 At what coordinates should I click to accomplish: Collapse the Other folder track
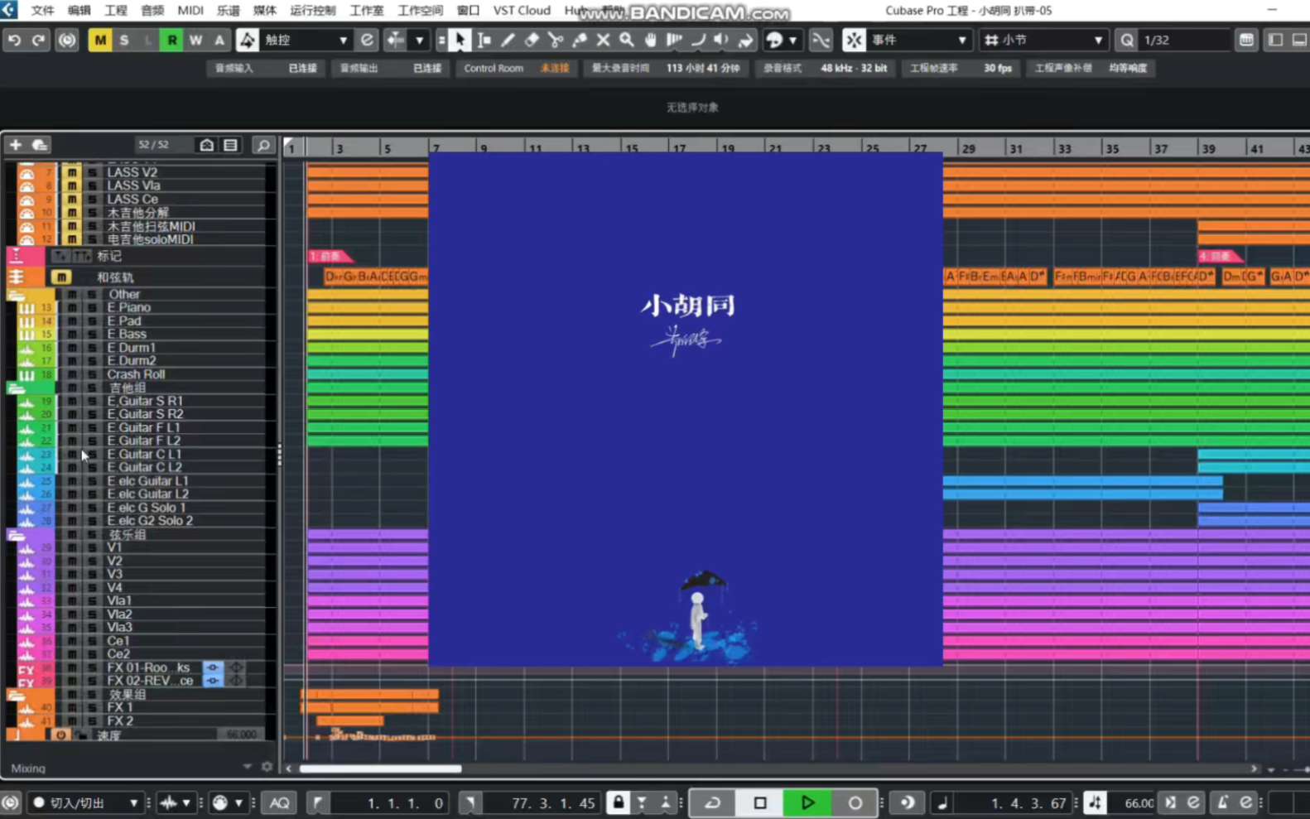tap(16, 294)
